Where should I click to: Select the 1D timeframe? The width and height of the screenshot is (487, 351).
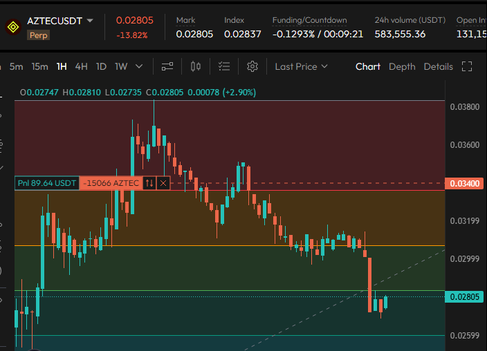coord(101,66)
